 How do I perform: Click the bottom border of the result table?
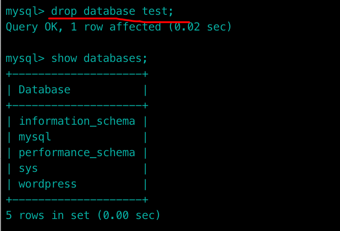(77, 200)
